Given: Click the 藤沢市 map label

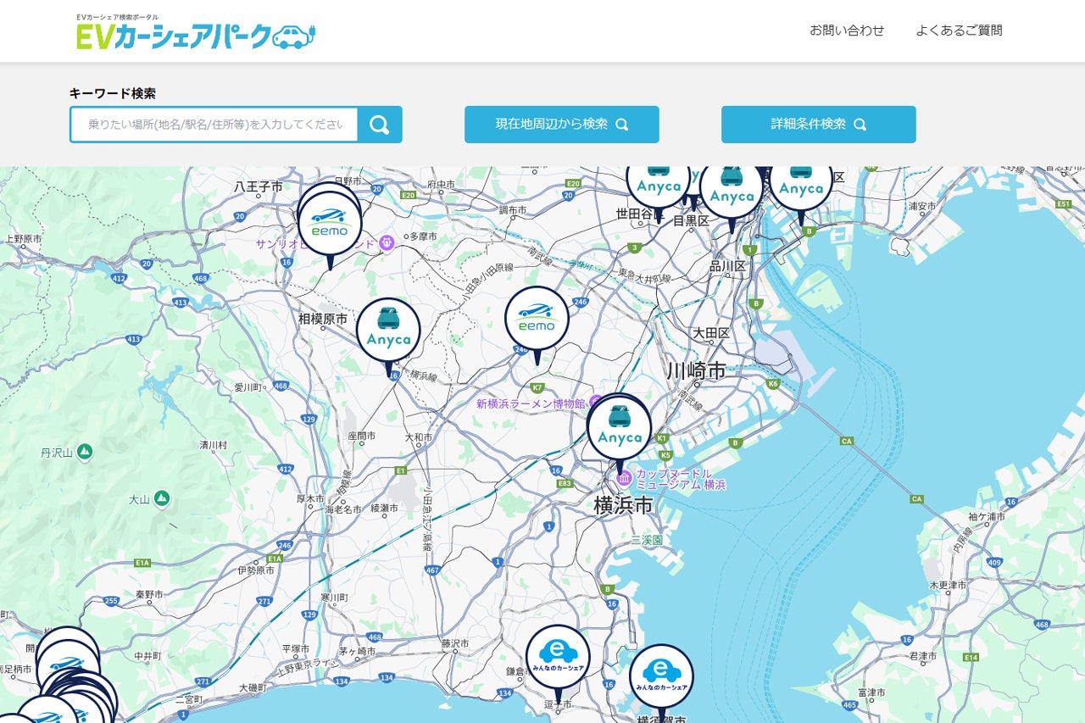Looking at the screenshot, I should click(455, 644).
